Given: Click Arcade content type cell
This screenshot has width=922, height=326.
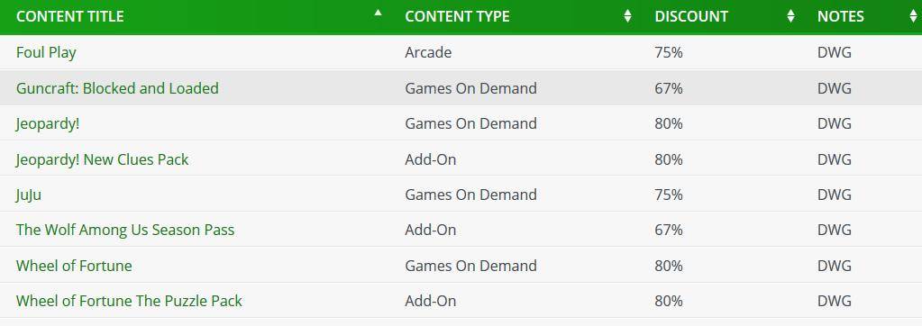Looking at the screenshot, I should (428, 53).
